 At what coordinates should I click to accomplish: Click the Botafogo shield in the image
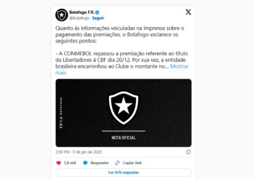tap(124, 108)
